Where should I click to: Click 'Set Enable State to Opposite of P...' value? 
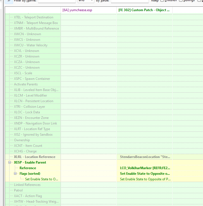[145, 179]
